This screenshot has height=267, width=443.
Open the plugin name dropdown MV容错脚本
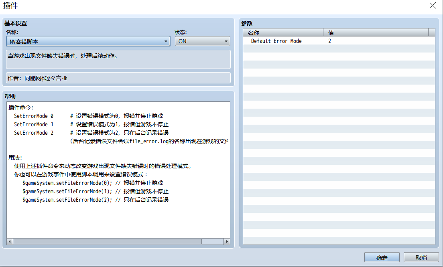tap(88, 41)
